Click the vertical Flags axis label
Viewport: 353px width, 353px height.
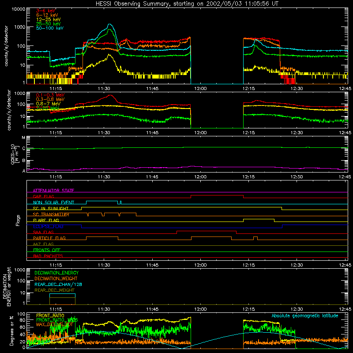coord(18,220)
